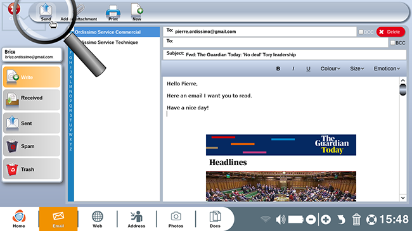The width and height of the screenshot is (412, 231).
Task: Toggle BCC for first recipient
Action: tap(361, 32)
